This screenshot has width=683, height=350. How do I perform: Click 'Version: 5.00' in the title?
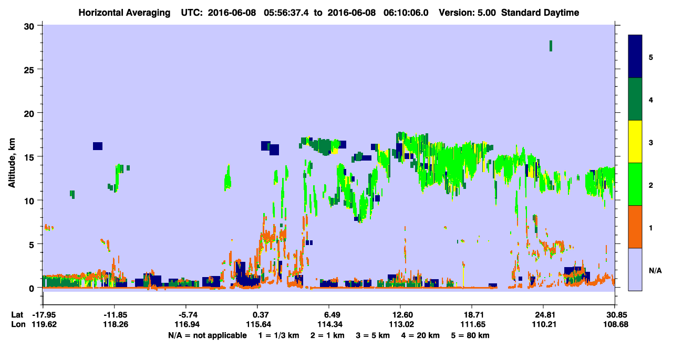468,13
